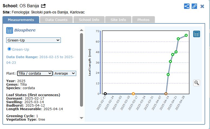Select the Green-Up radio button
210x129 pixels.
(9, 49)
